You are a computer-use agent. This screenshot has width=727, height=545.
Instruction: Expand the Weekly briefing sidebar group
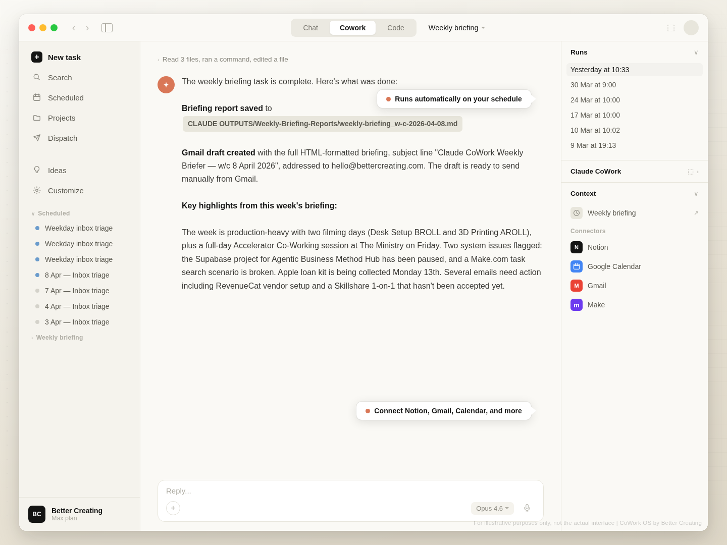(57, 338)
